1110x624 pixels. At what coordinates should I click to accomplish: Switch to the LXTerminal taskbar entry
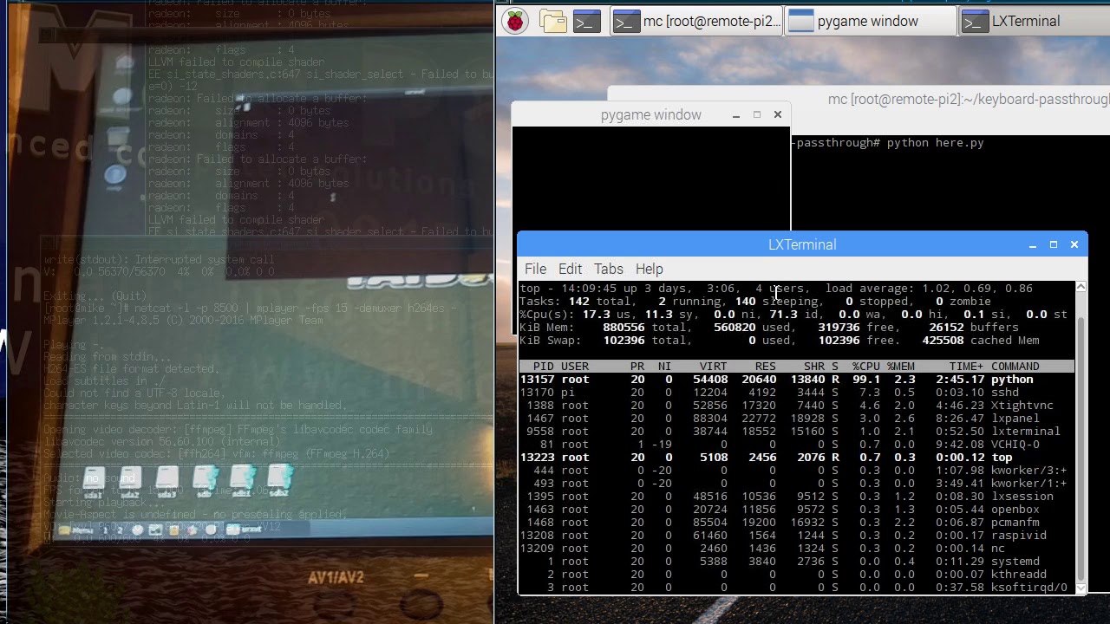1034,21
